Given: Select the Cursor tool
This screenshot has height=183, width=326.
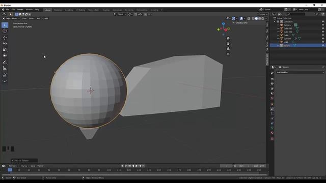Looking at the screenshot, I should (x=5, y=31).
